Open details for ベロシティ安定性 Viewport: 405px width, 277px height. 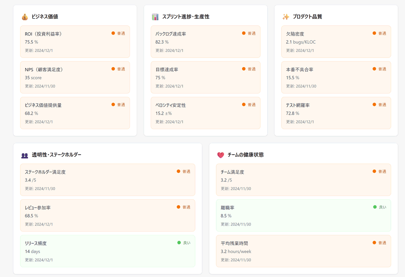(x=205, y=113)
